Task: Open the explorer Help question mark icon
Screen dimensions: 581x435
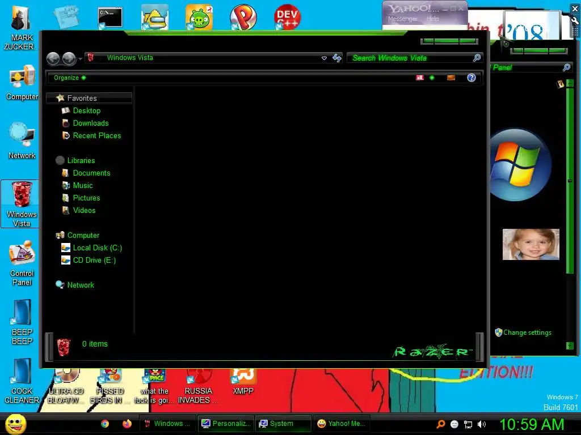Action: (471, 78)
